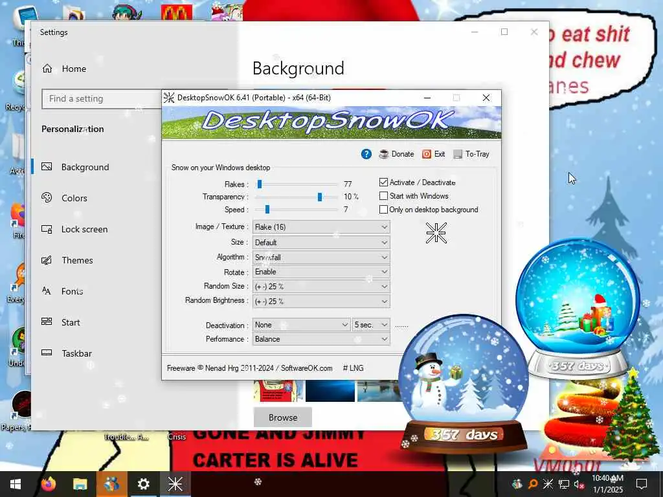The width and height of the screenshot is (663, 497).
Task: Click the muted volume tray icon
Action: 579,484
